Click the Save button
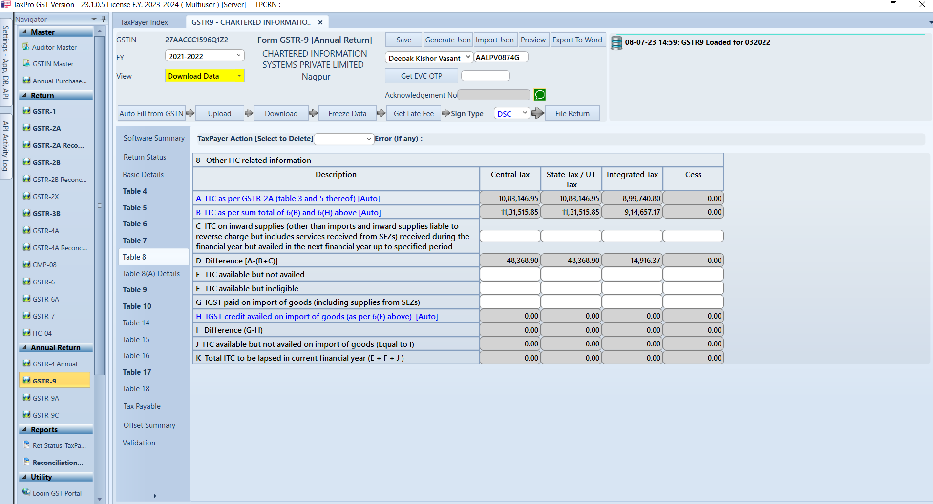The height and width of the screenshot is (504, 933). 403,40
